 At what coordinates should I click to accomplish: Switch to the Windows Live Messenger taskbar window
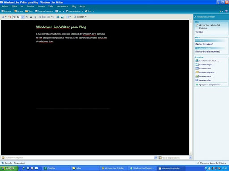[x=142, y=168]
